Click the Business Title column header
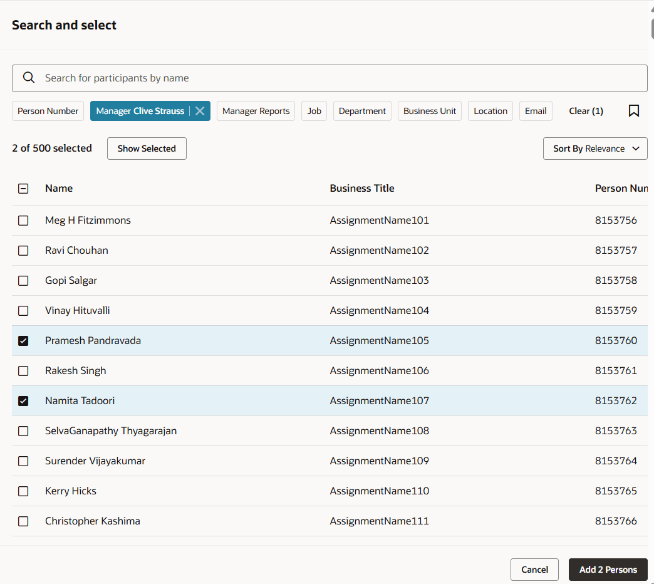 362,188
